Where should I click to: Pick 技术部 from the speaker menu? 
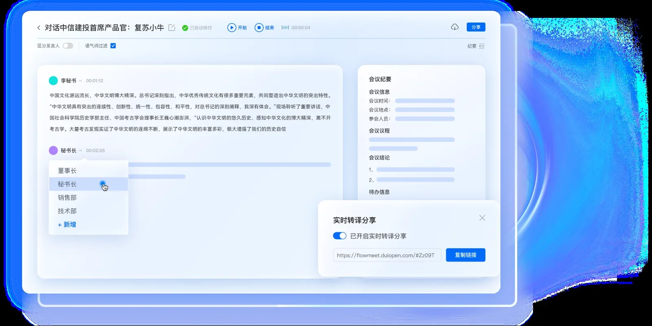click(x=88, y=211)
